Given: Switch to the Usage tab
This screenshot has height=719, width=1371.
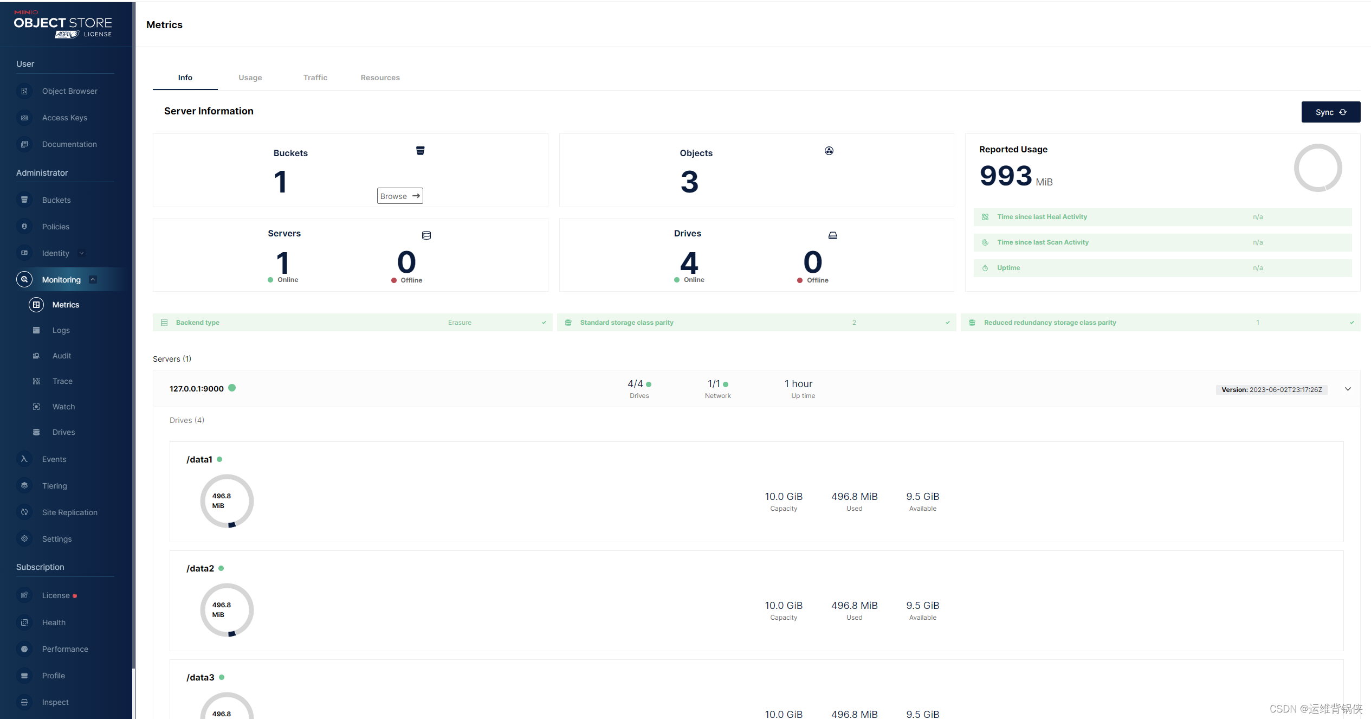Looking at the screenshot, I should (x=250, y=78).
